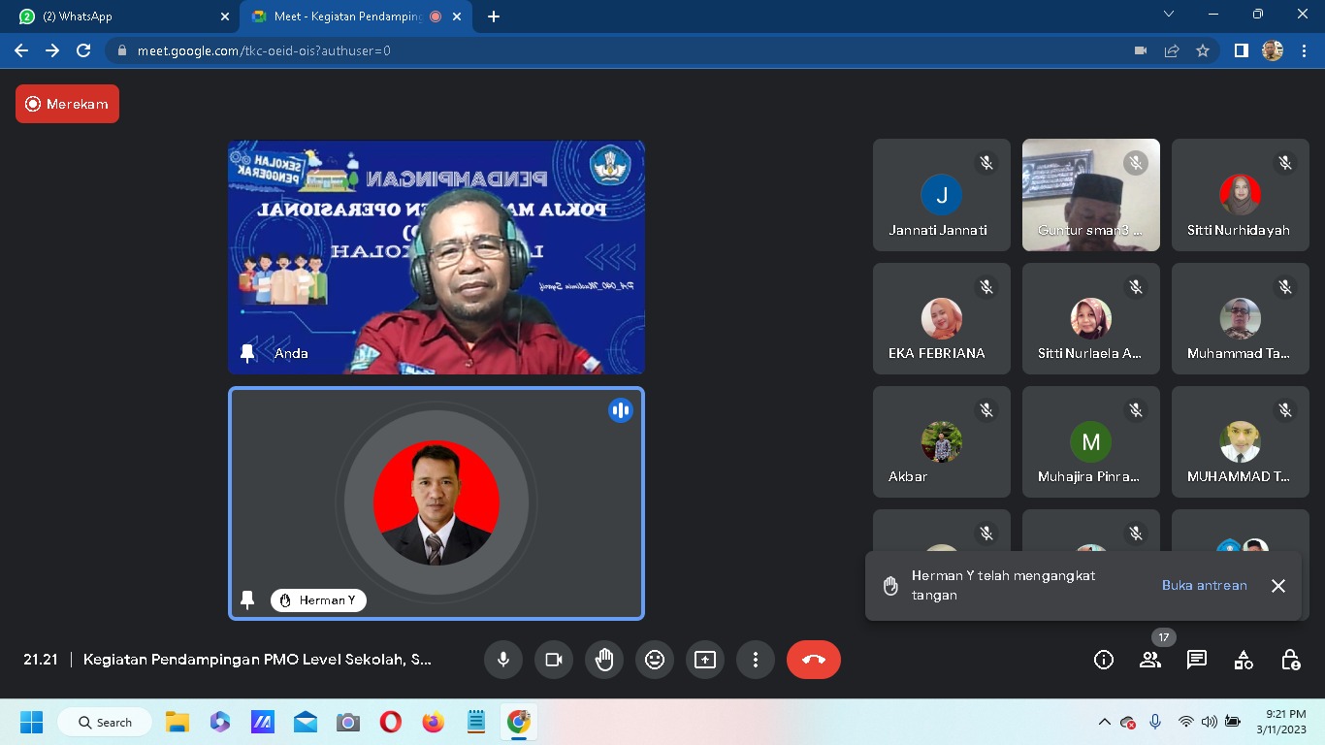Click the send reaction emoji icon
The width and height of the screenshot is (1325, 745).
click(655, 660)
